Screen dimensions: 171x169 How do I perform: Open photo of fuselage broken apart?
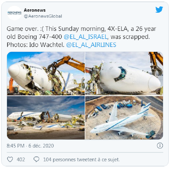(x=46, y=118)
